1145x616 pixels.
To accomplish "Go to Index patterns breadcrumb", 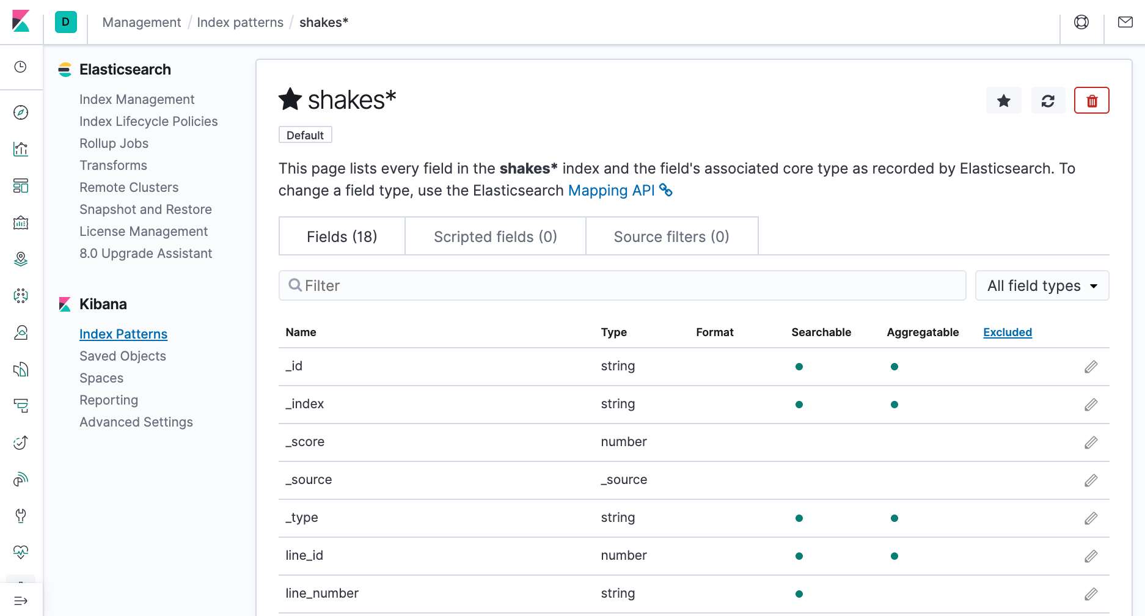I will [x=240, y=23].
